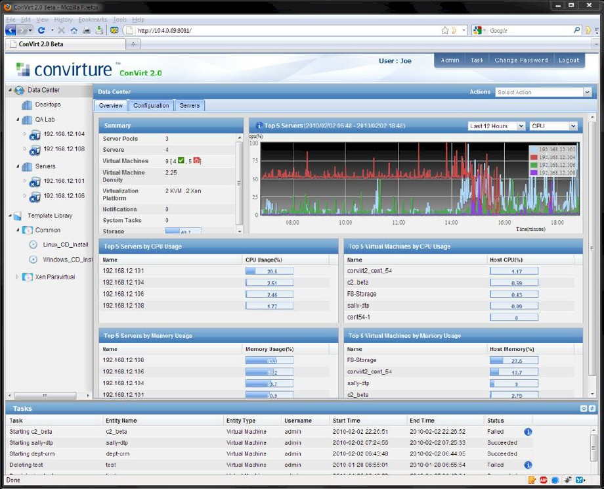Collapse the Data Center tree node
This screenshot has height=489, width=604.
click(x=10, y=90)
